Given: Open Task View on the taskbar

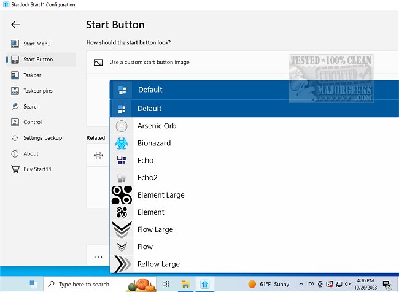Looking at the screenshot, I should coord(166,284).
